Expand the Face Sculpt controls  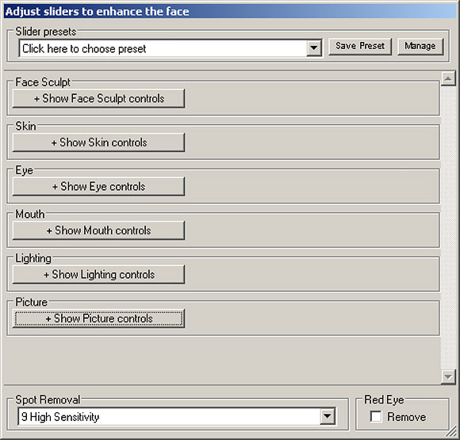pos(98,98)
